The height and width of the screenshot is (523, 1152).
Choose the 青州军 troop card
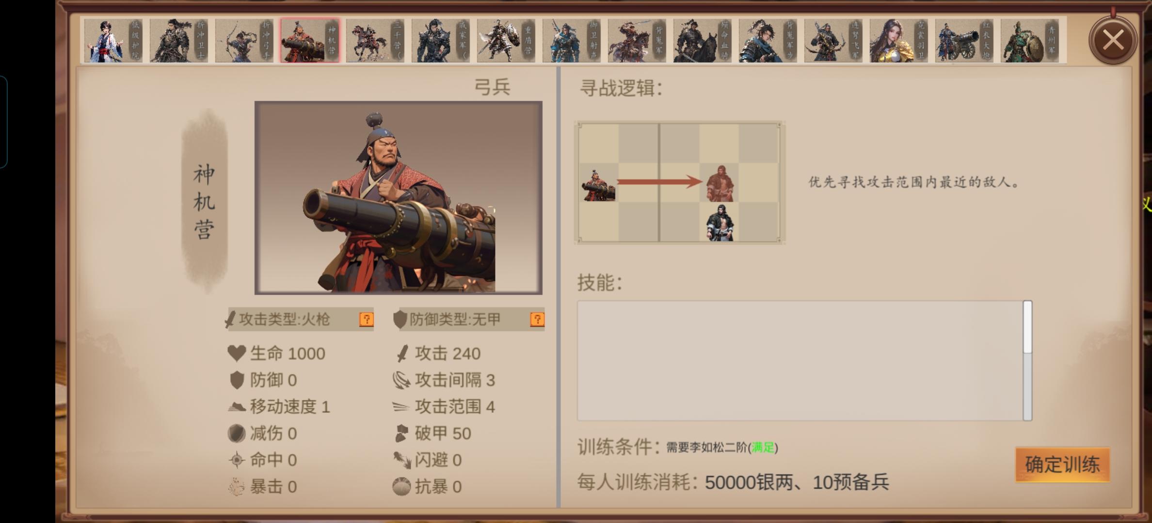tap(1029, 41)
